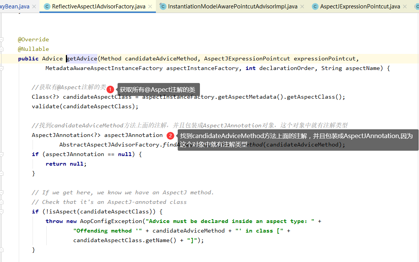
Task: Click the getAspectClass() call
Action: 314,97
